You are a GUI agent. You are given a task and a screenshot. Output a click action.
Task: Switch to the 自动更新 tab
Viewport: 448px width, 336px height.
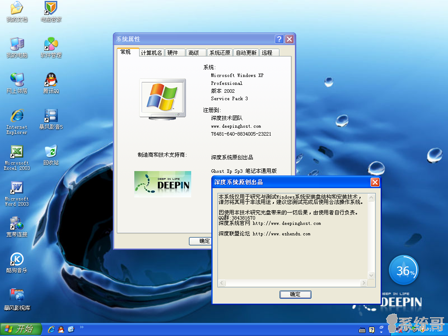tap(246, 53)
